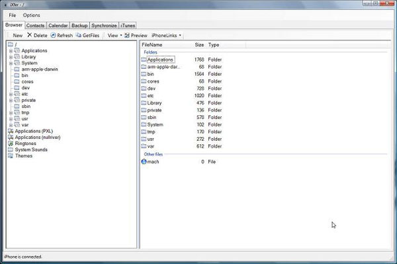397x264 pixels.
Task: Select bin in the folder tree
Action: (24, 75)
